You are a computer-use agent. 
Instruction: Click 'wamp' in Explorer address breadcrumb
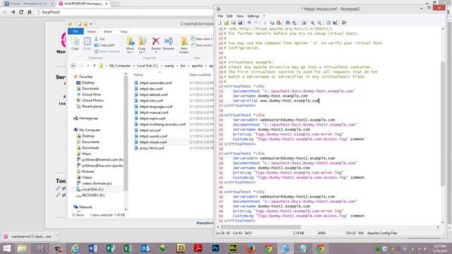[169, 66]
